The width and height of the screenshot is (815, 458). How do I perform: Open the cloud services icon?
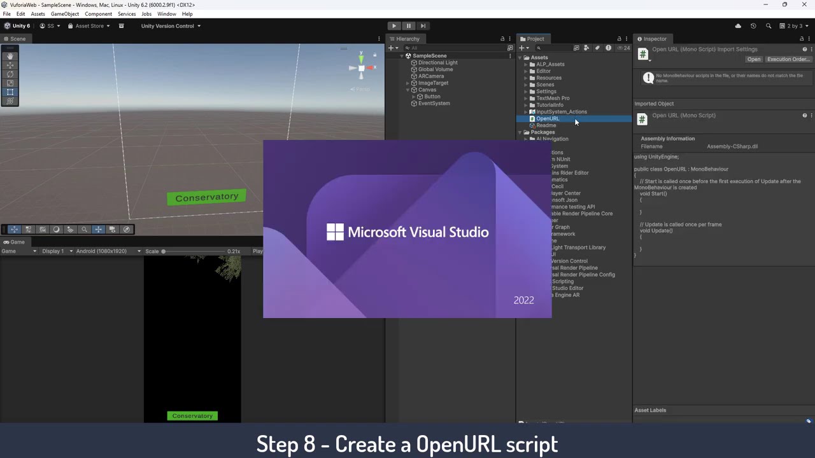click(738, 26)
